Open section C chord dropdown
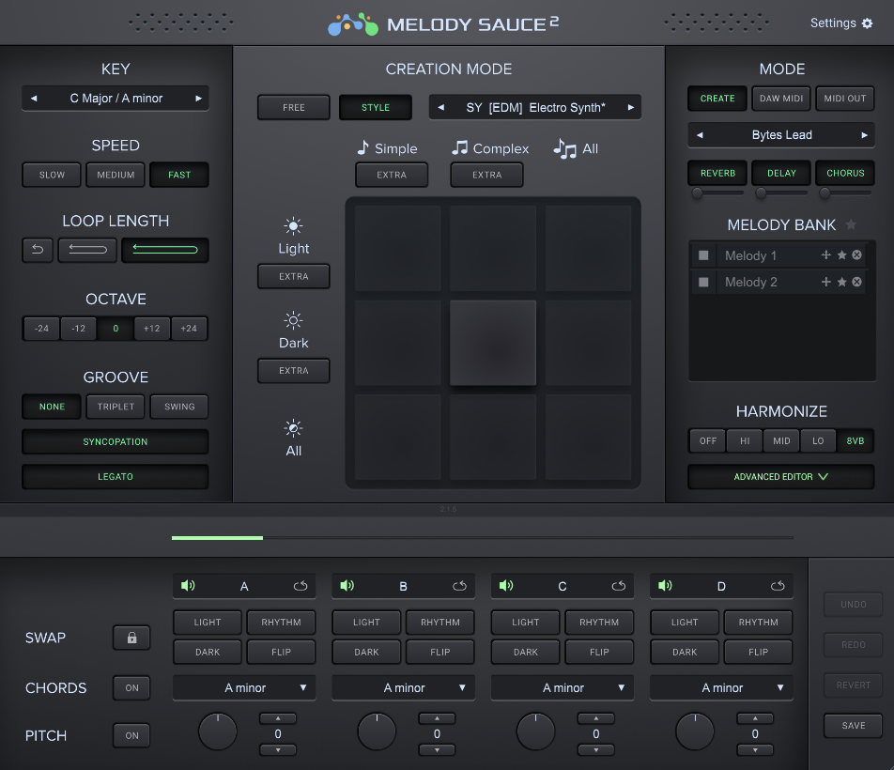This screenshot has width=894, height=770. click(563, 688)
